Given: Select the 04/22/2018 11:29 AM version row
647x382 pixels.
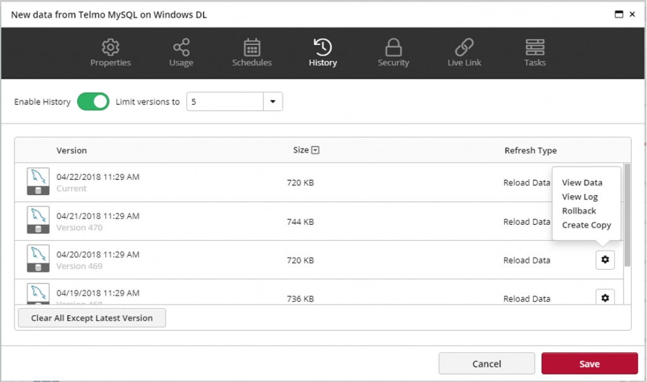Looking at the screenshot, I should 319,182.
